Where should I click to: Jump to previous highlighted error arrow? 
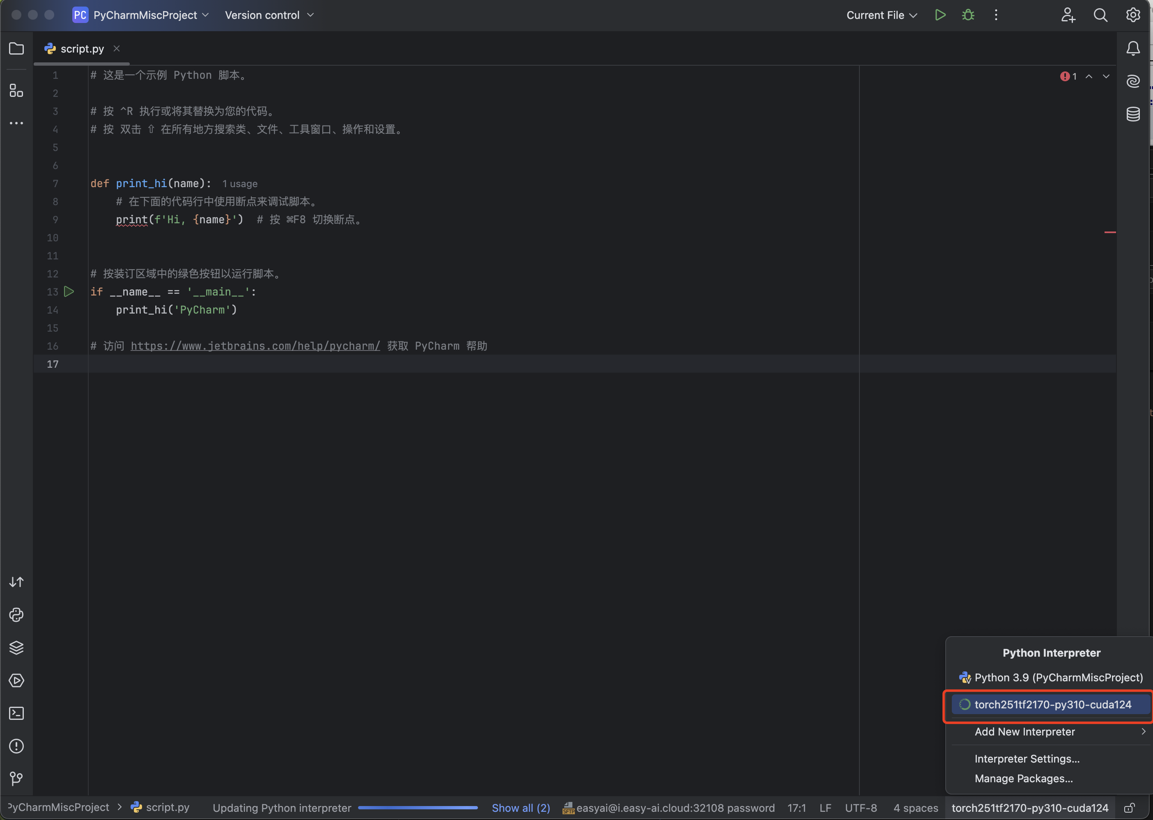pyautogui.click(x=1089, y=76)
